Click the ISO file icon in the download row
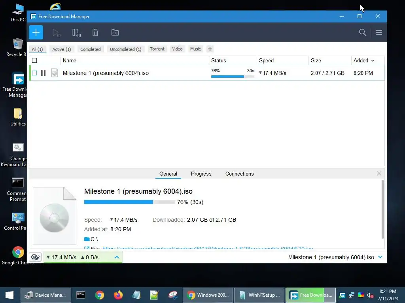This screenshot has width=405, height=303. [55, 73]
